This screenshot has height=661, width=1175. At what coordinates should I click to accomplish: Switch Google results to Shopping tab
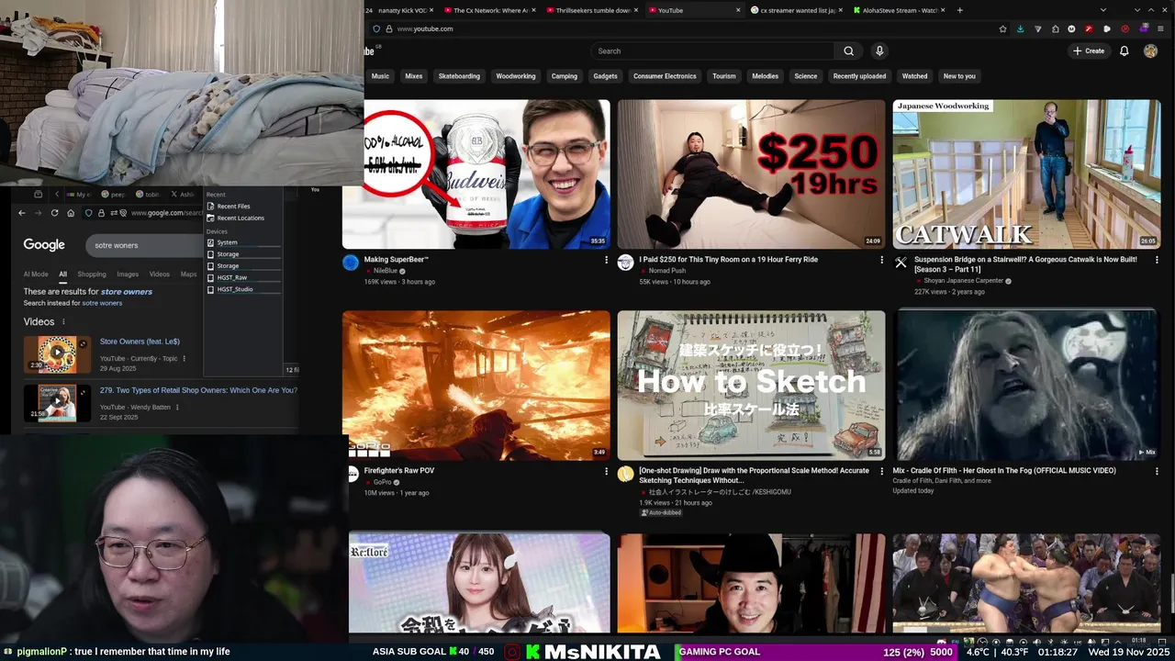click(x=92, y=274)
